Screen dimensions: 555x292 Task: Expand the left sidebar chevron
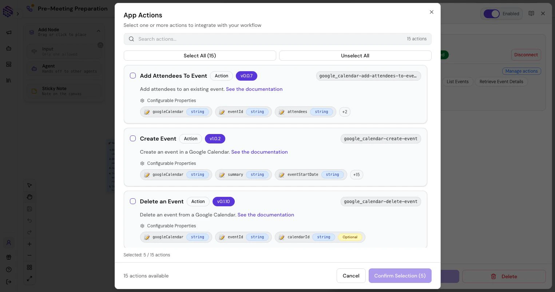coord(17,14)
